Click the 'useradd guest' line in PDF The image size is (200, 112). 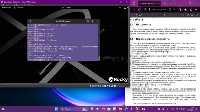tap(140, 54)
